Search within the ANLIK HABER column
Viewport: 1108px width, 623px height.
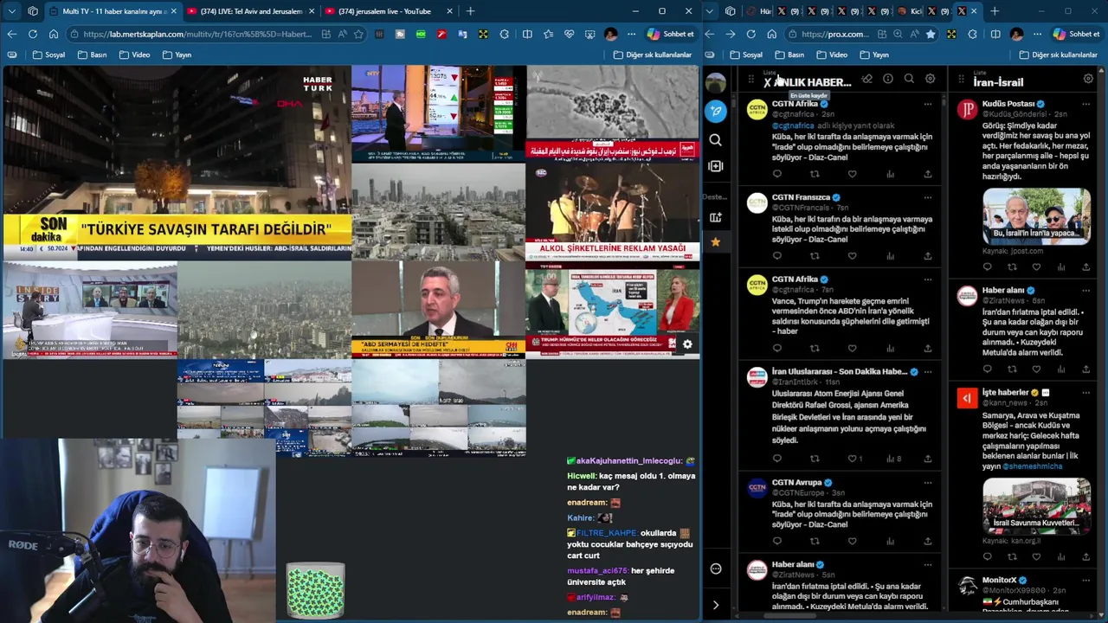pos(909,79)
